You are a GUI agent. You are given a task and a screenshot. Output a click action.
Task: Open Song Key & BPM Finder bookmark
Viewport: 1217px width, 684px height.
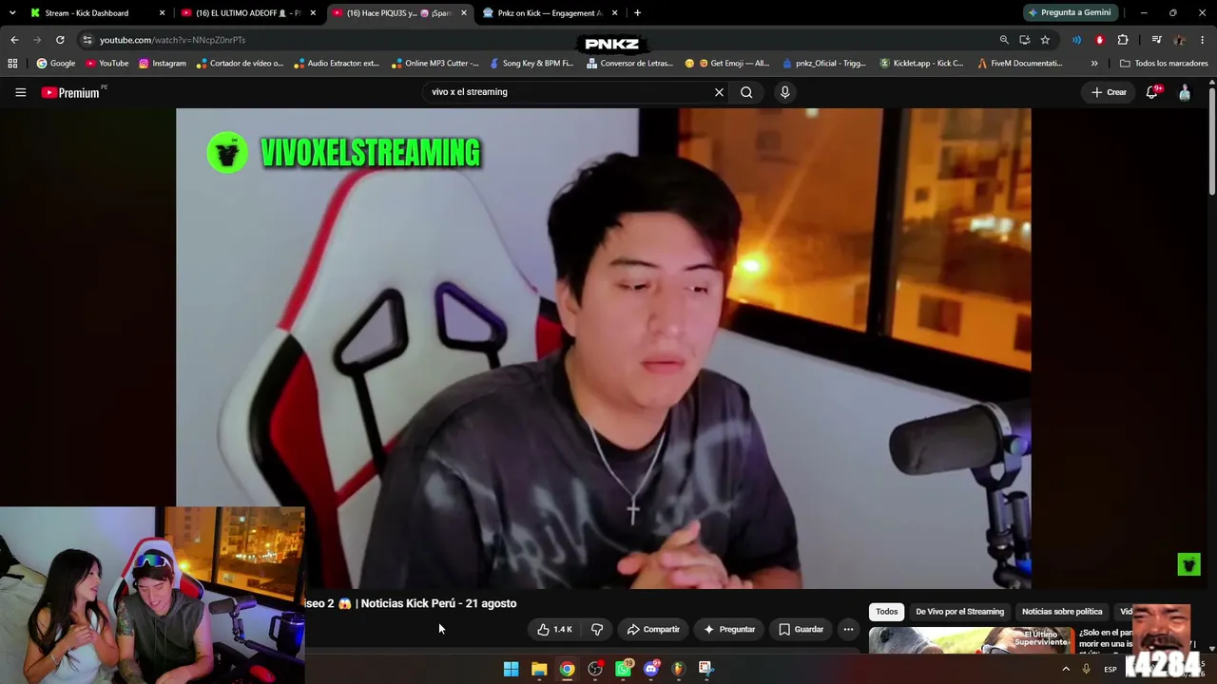pyautogui.click(x=531, y=64)
